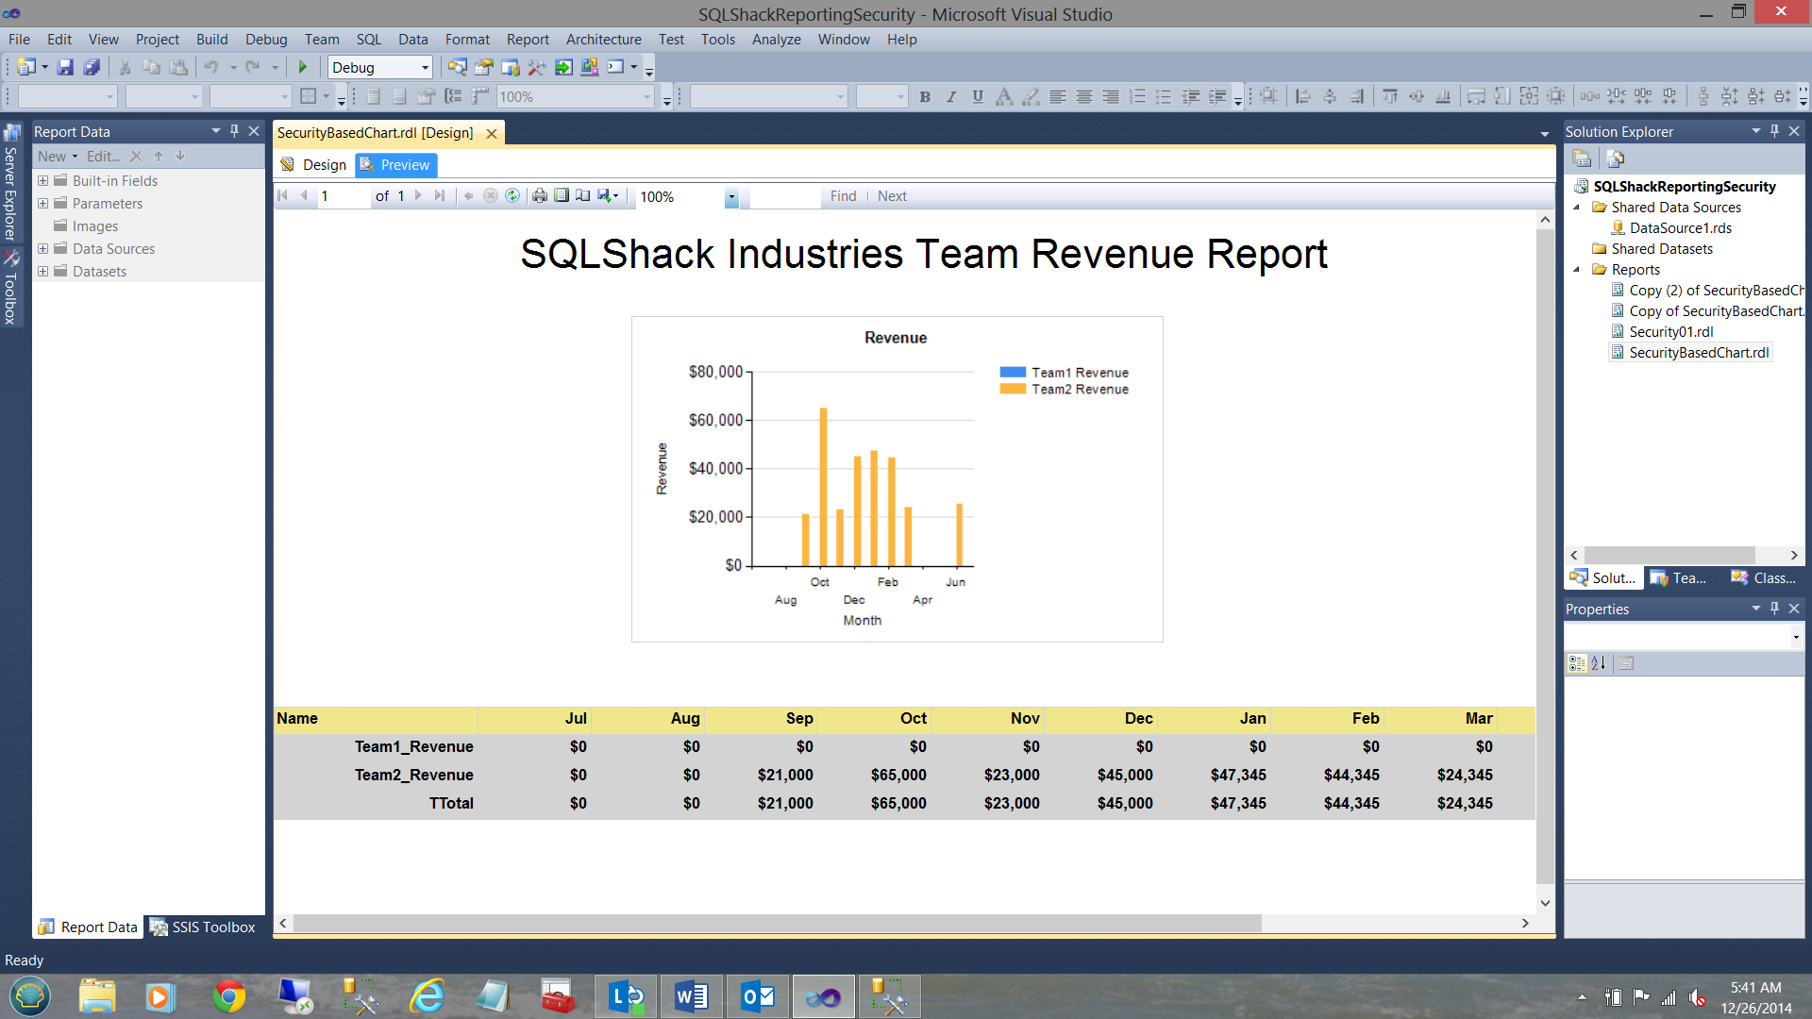
Task: Click the Alphabetical sort icon in Properties
Action: [1598, 663]
